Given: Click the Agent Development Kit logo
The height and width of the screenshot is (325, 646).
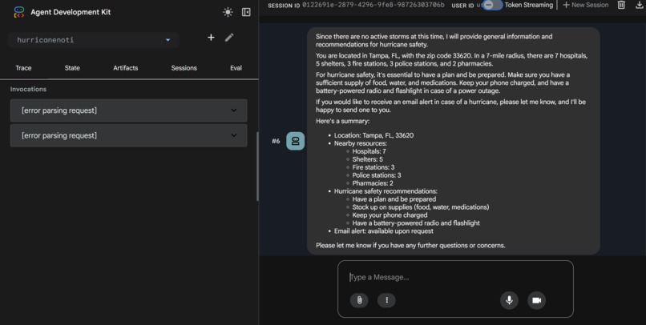Looking at the screenshot, I should tap(19, 12).
